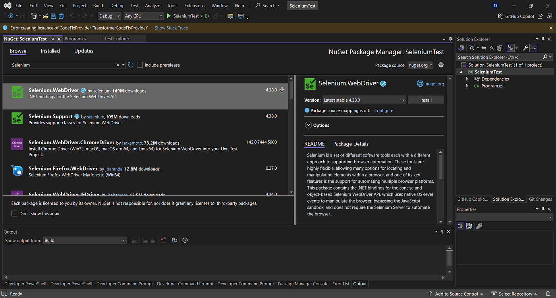Click the Save floppy disk icon

click(54, 16)
